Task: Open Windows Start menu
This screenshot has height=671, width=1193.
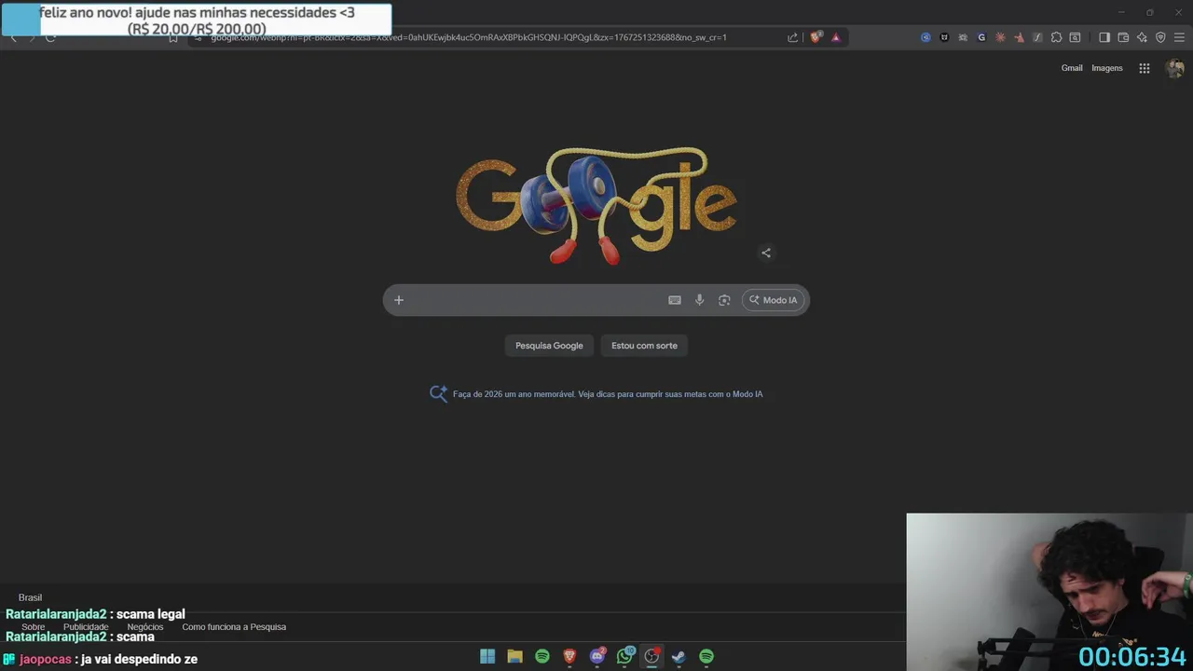Action: point(487,656)
